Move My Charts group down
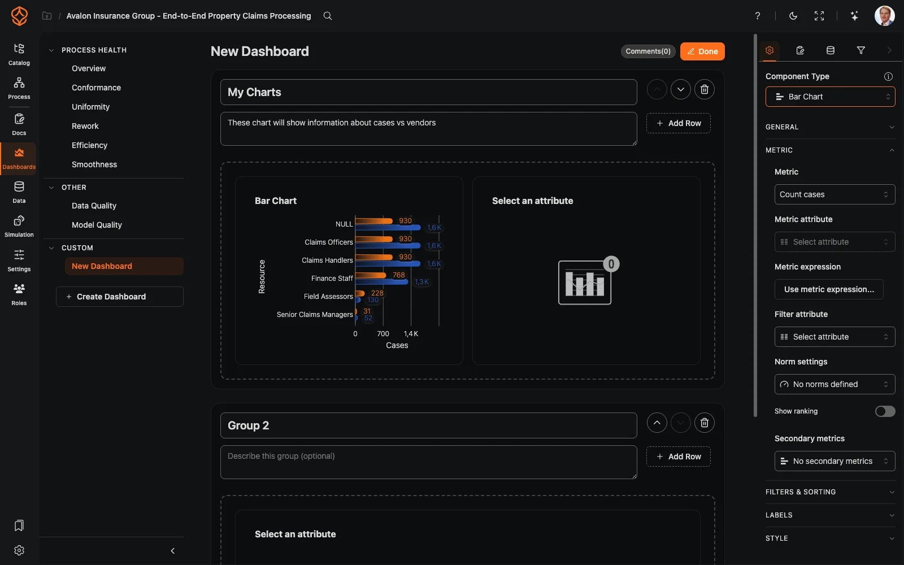 (x=681, y=89)
